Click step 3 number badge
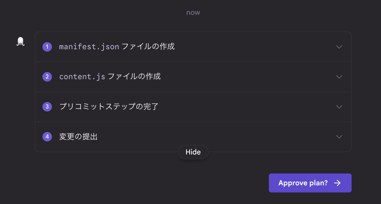This screenshot has height=204, width=381. (x=47, y=107)
